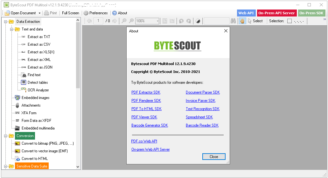Click the red On-Prem API Server button
This screenshot has height=178, width=328.
276,13
